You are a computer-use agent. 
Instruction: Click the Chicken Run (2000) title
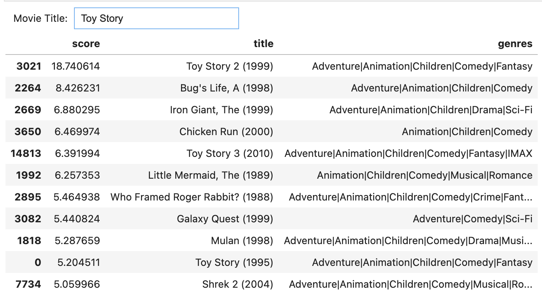point(226,132)
